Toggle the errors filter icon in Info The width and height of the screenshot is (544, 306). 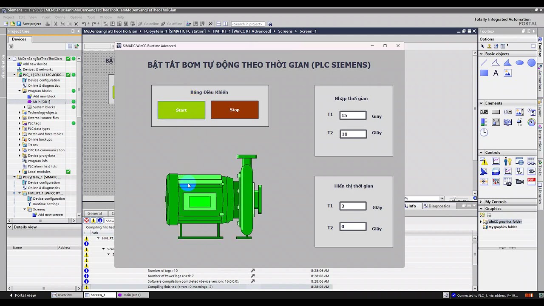coord(86,221)
